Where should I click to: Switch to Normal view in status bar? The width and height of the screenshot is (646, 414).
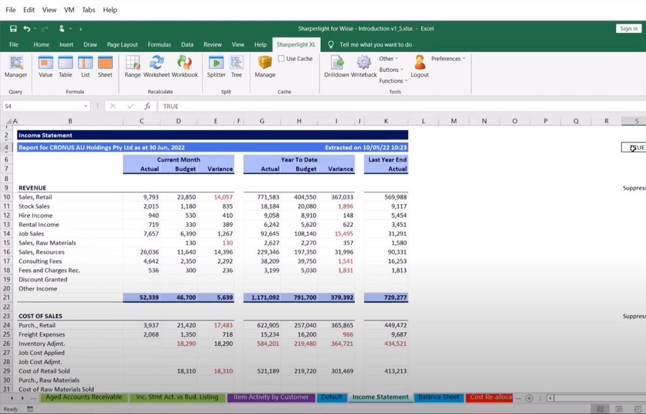click(x=600, y=409)
